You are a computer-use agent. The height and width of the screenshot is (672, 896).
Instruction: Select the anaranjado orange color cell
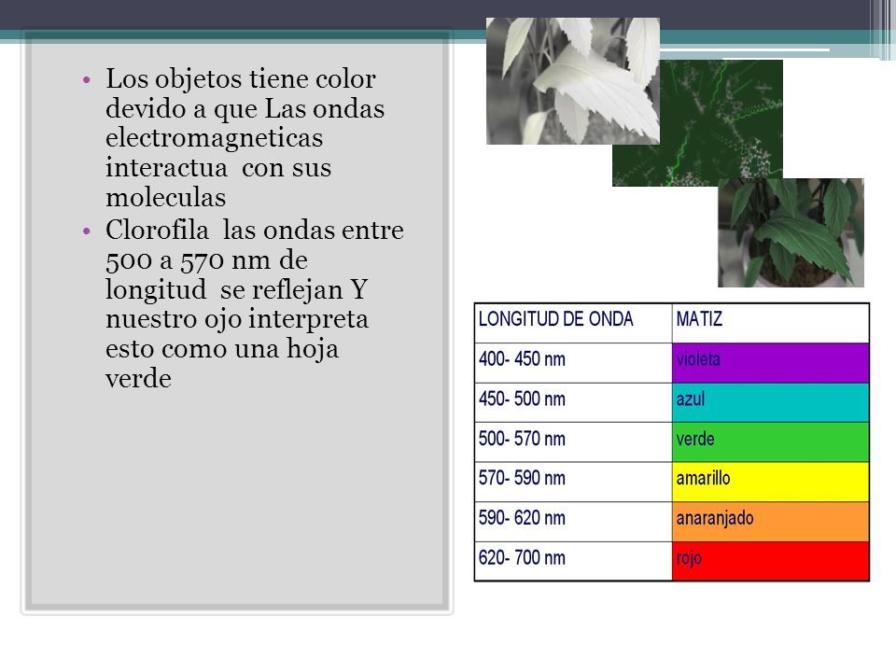[770, 522]
